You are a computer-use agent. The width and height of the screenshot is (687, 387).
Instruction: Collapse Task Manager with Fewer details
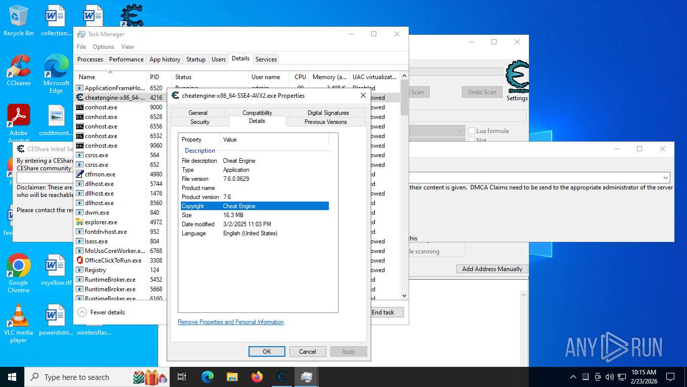[102, 312]
